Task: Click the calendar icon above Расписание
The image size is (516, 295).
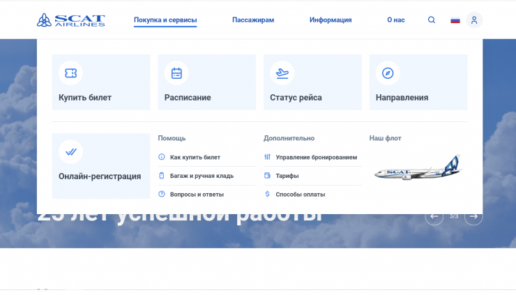Action: tap(176, 73)
